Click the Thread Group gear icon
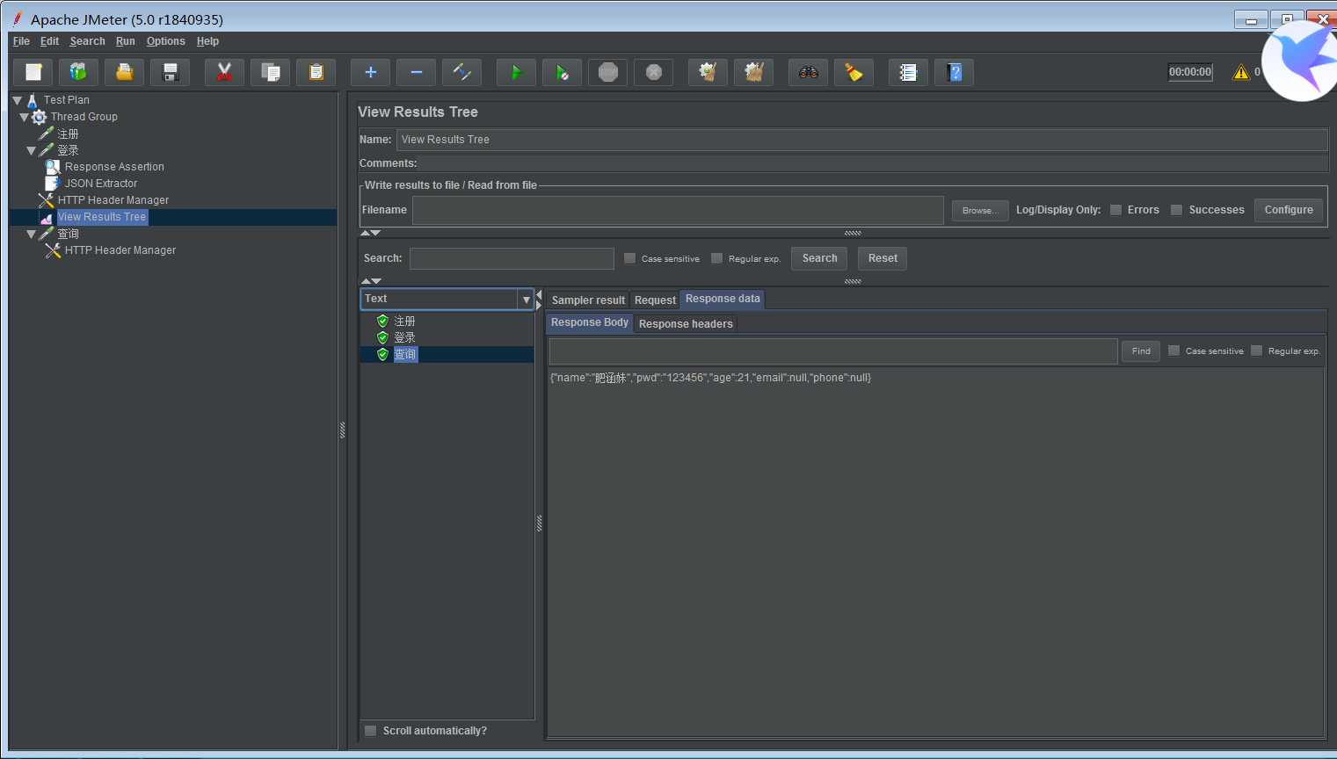 tap(40, 117)
